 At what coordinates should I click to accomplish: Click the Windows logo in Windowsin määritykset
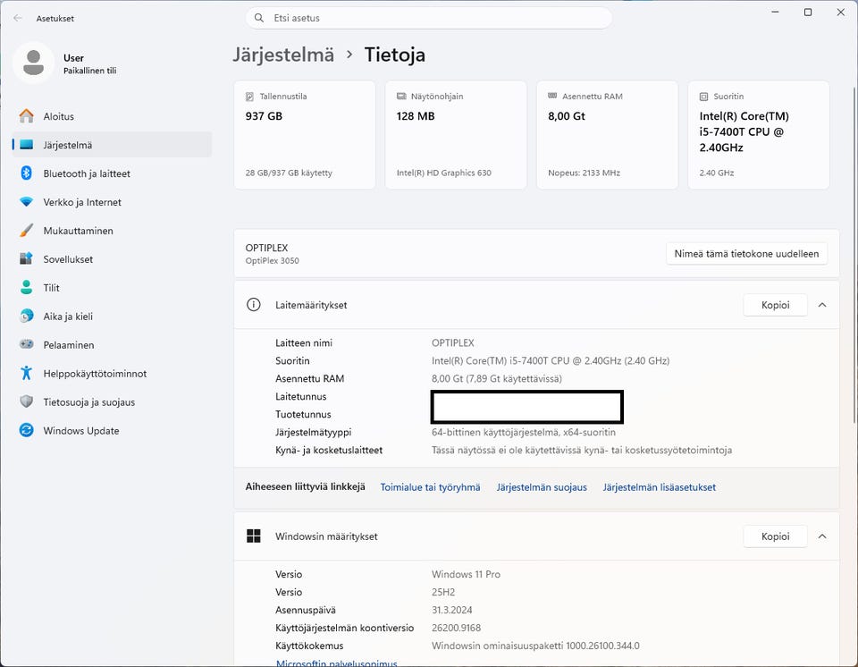(253, 536)
